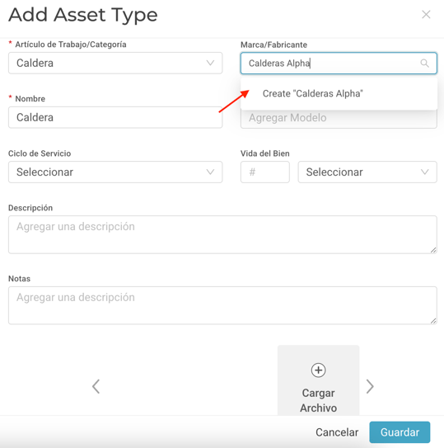The height and width of the screenshot is (448, 444).
Task: Close the Add Asset Type dialog
Action: click(426, 14)
